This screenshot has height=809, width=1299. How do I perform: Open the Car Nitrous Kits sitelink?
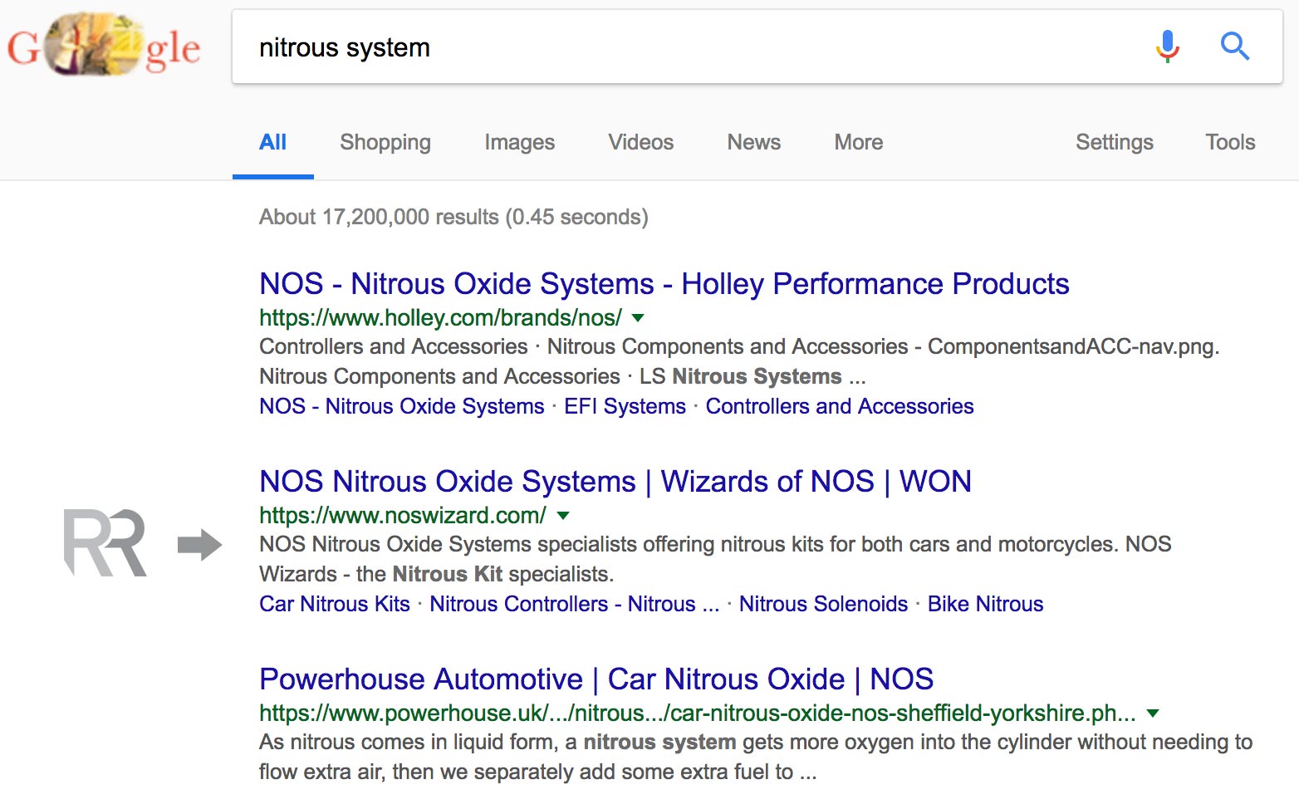click(334, 604)
